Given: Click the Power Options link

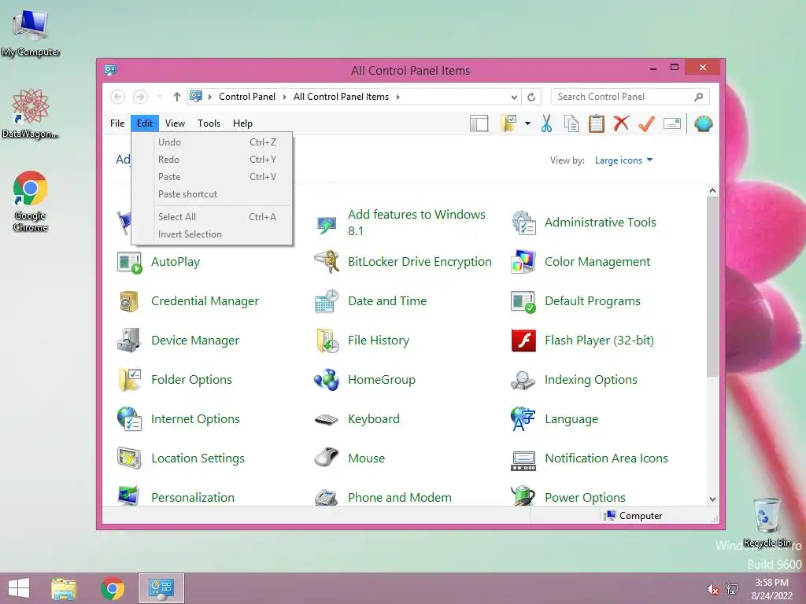Looking at the screenshot, I should point(585,498).
